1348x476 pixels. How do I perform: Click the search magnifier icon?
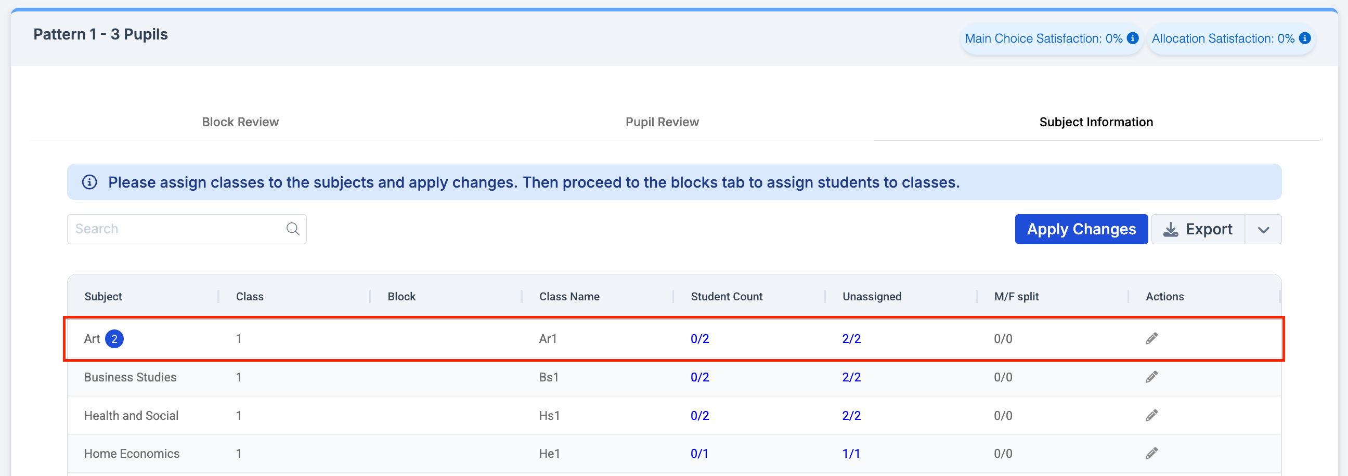[293, 229]
